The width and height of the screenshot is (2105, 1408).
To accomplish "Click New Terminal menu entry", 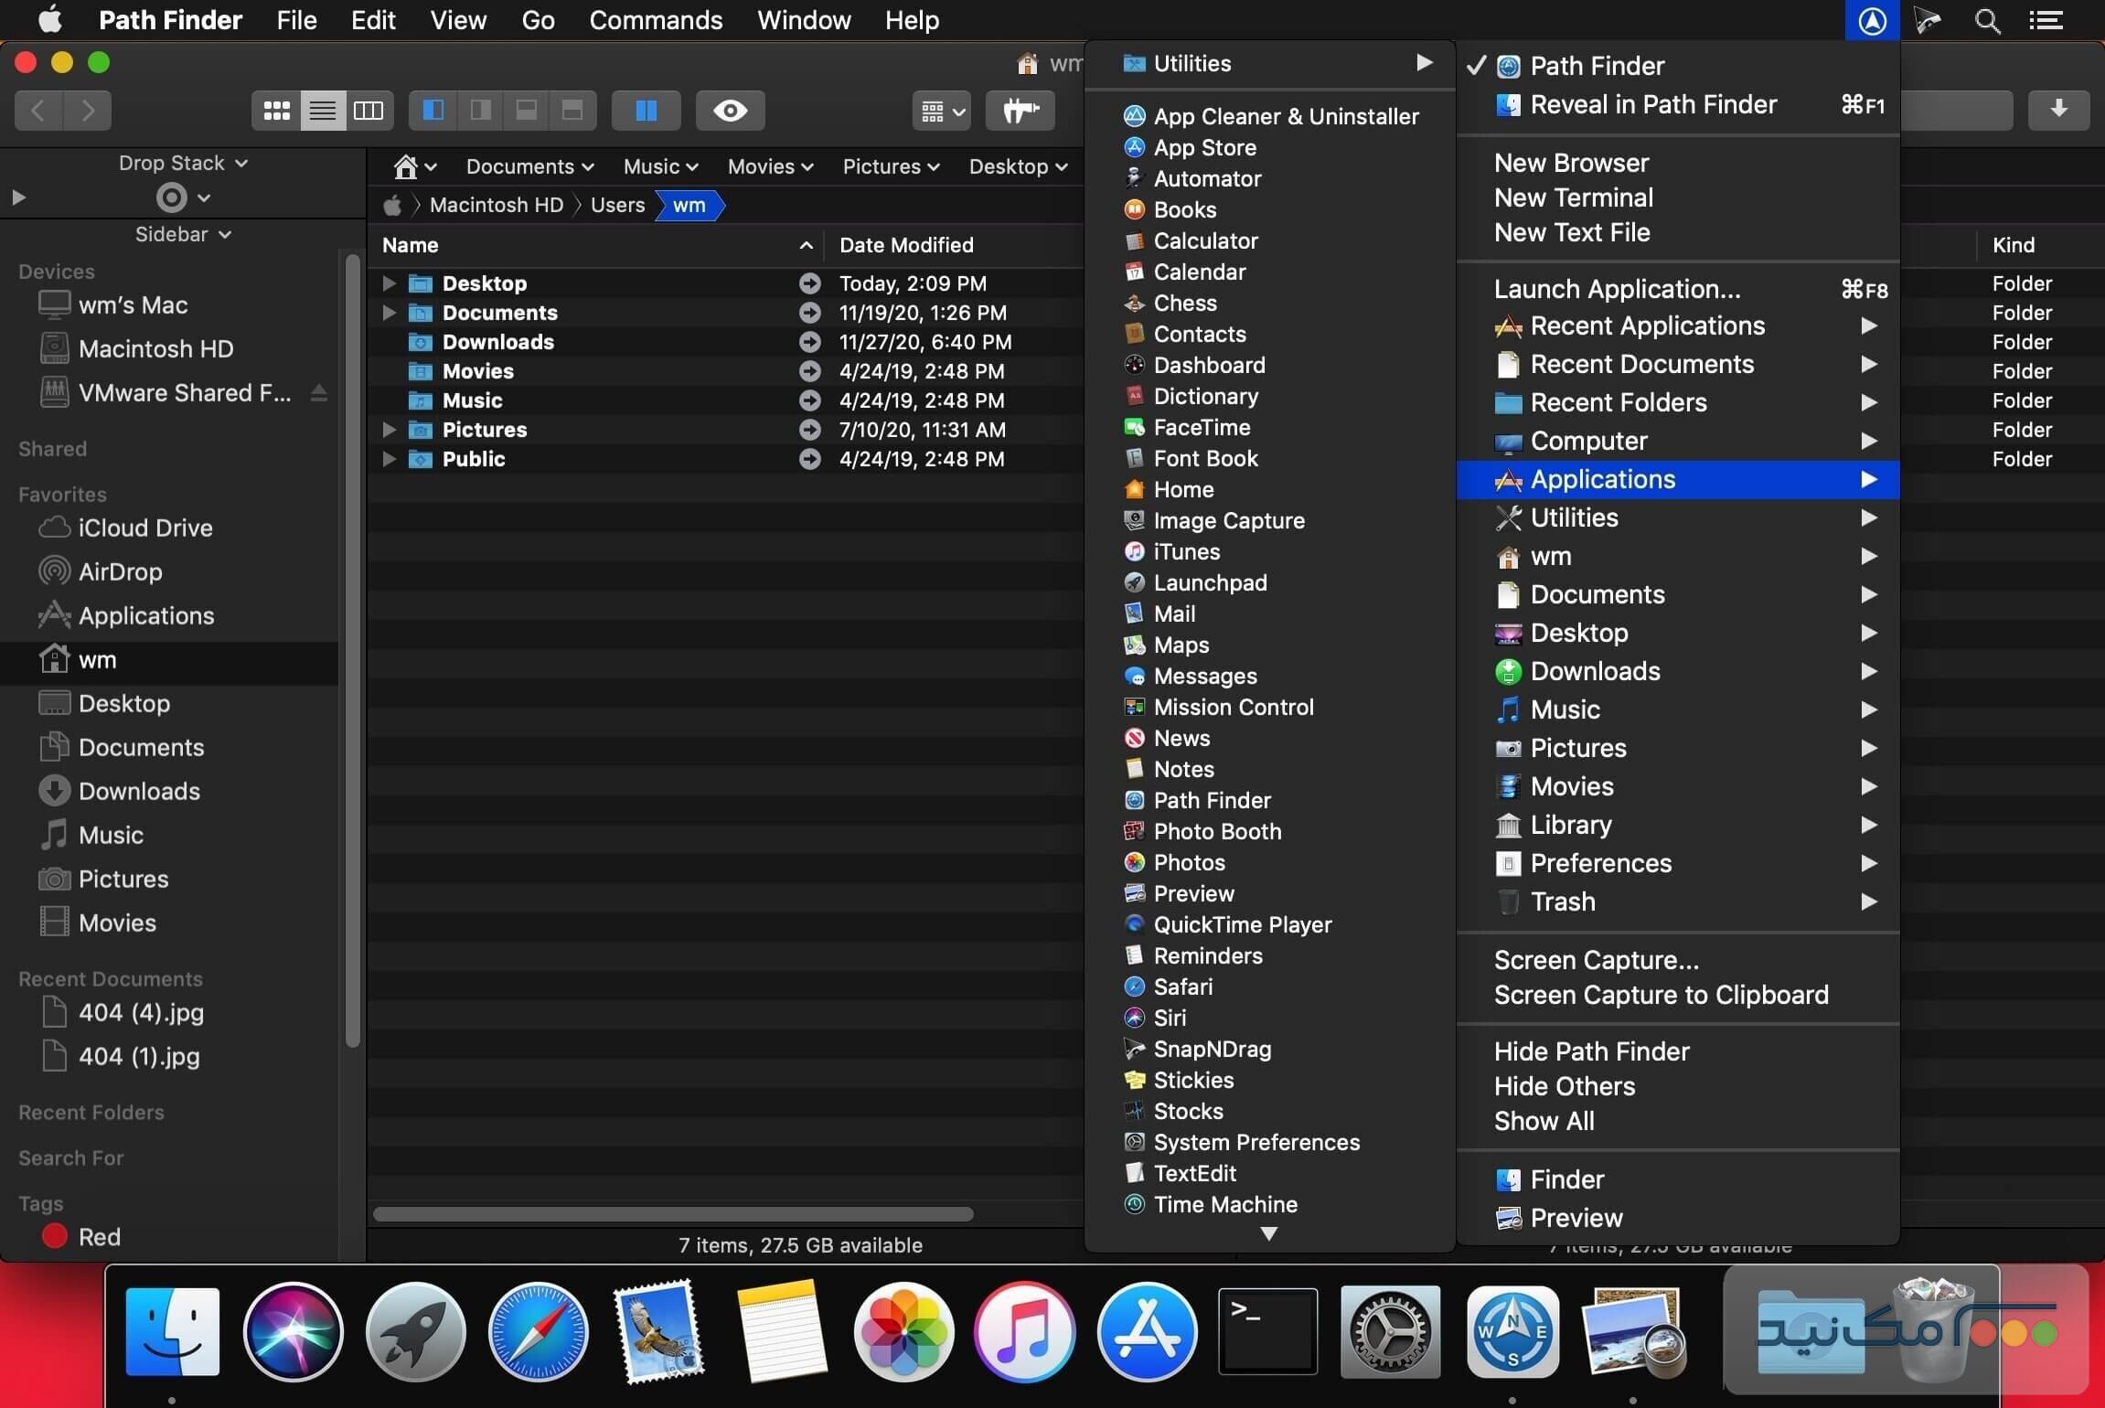I will tap(1573, 197).
